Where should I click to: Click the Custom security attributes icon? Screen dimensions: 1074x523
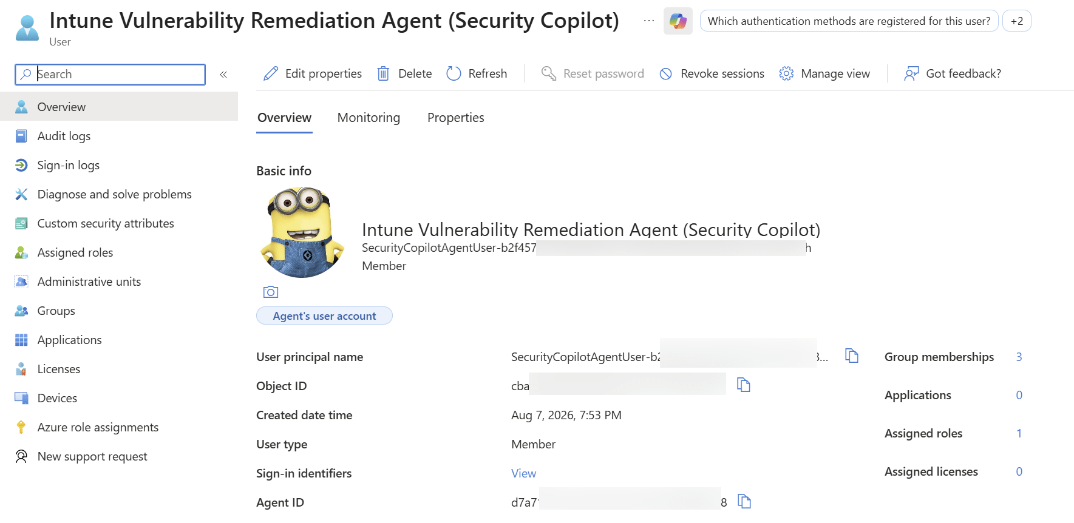click(21, 223)
